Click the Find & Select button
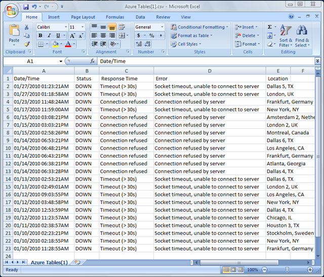 click(302, 35)
